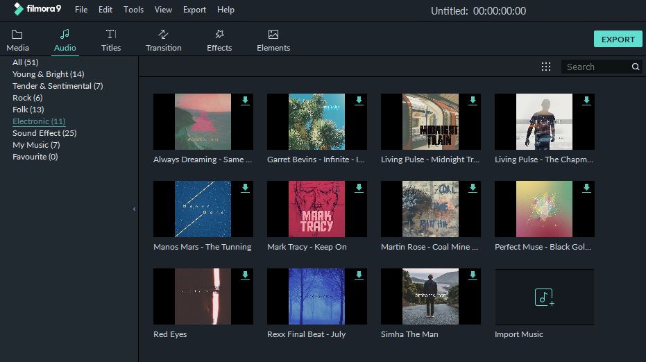The height and width of the screenshot is (362, 646).
Task: Click the search magnifier icon
Action: tap(636, 67)
